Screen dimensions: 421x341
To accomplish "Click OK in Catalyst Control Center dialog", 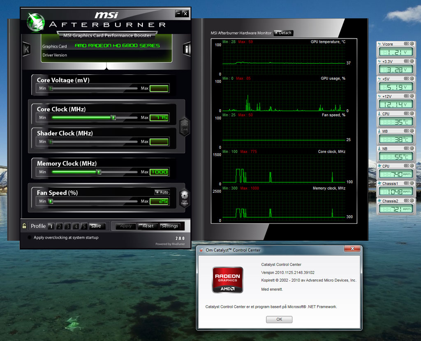I will click(x=279, y=319).
